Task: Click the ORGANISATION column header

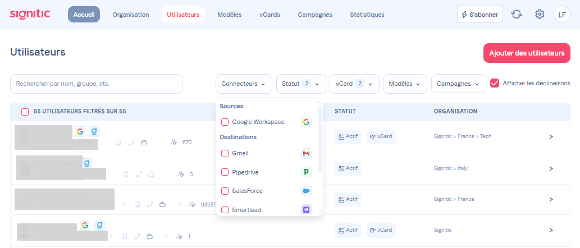Action: tap(455, 111)
